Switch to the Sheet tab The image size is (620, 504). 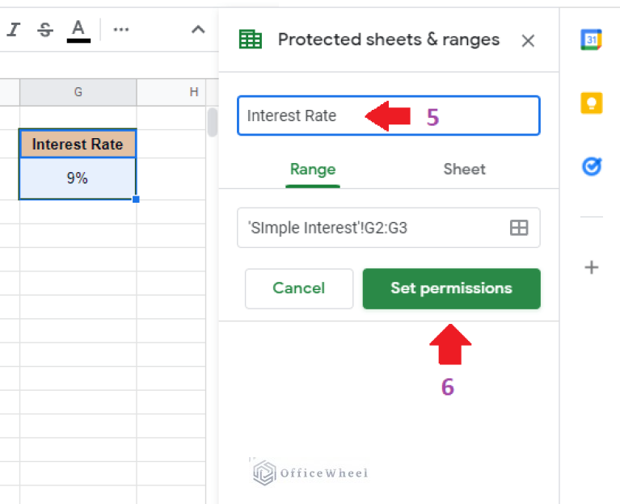tap(464, 170)
